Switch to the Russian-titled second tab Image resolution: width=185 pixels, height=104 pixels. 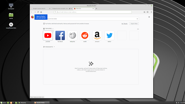62,8
